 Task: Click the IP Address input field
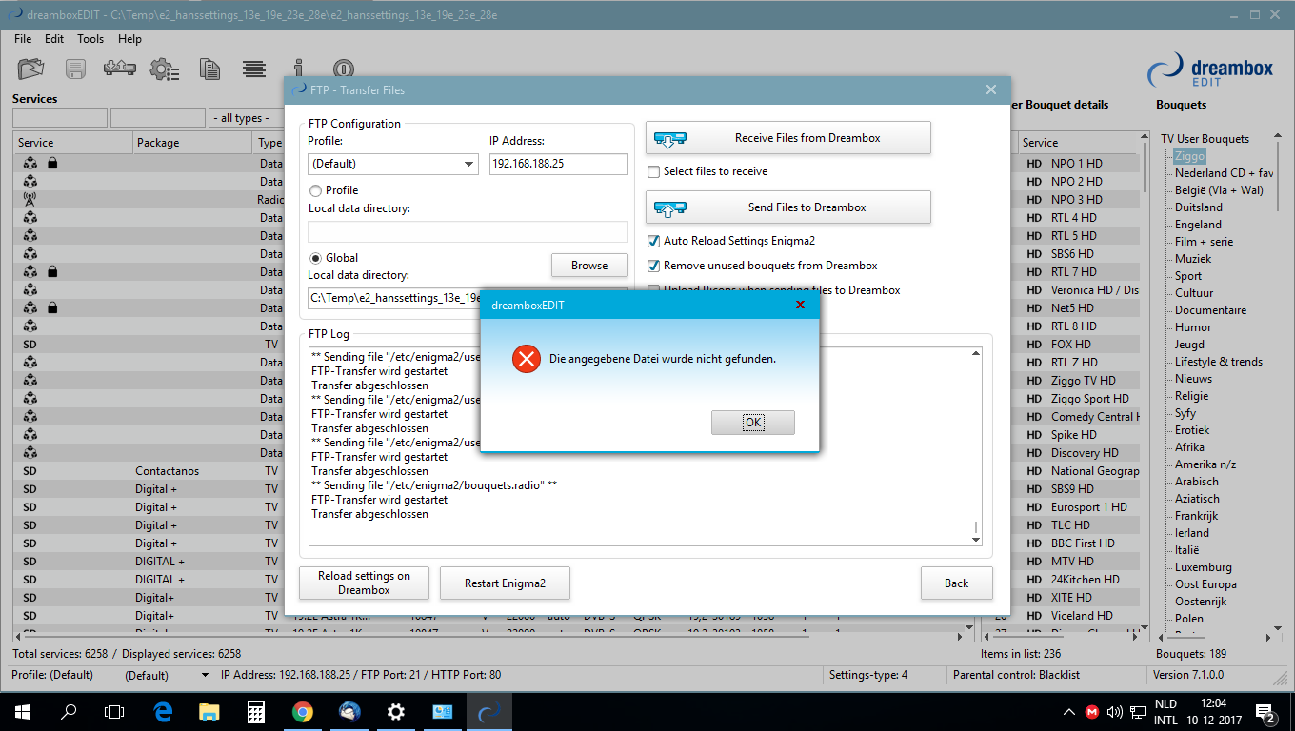coord(558,164)
